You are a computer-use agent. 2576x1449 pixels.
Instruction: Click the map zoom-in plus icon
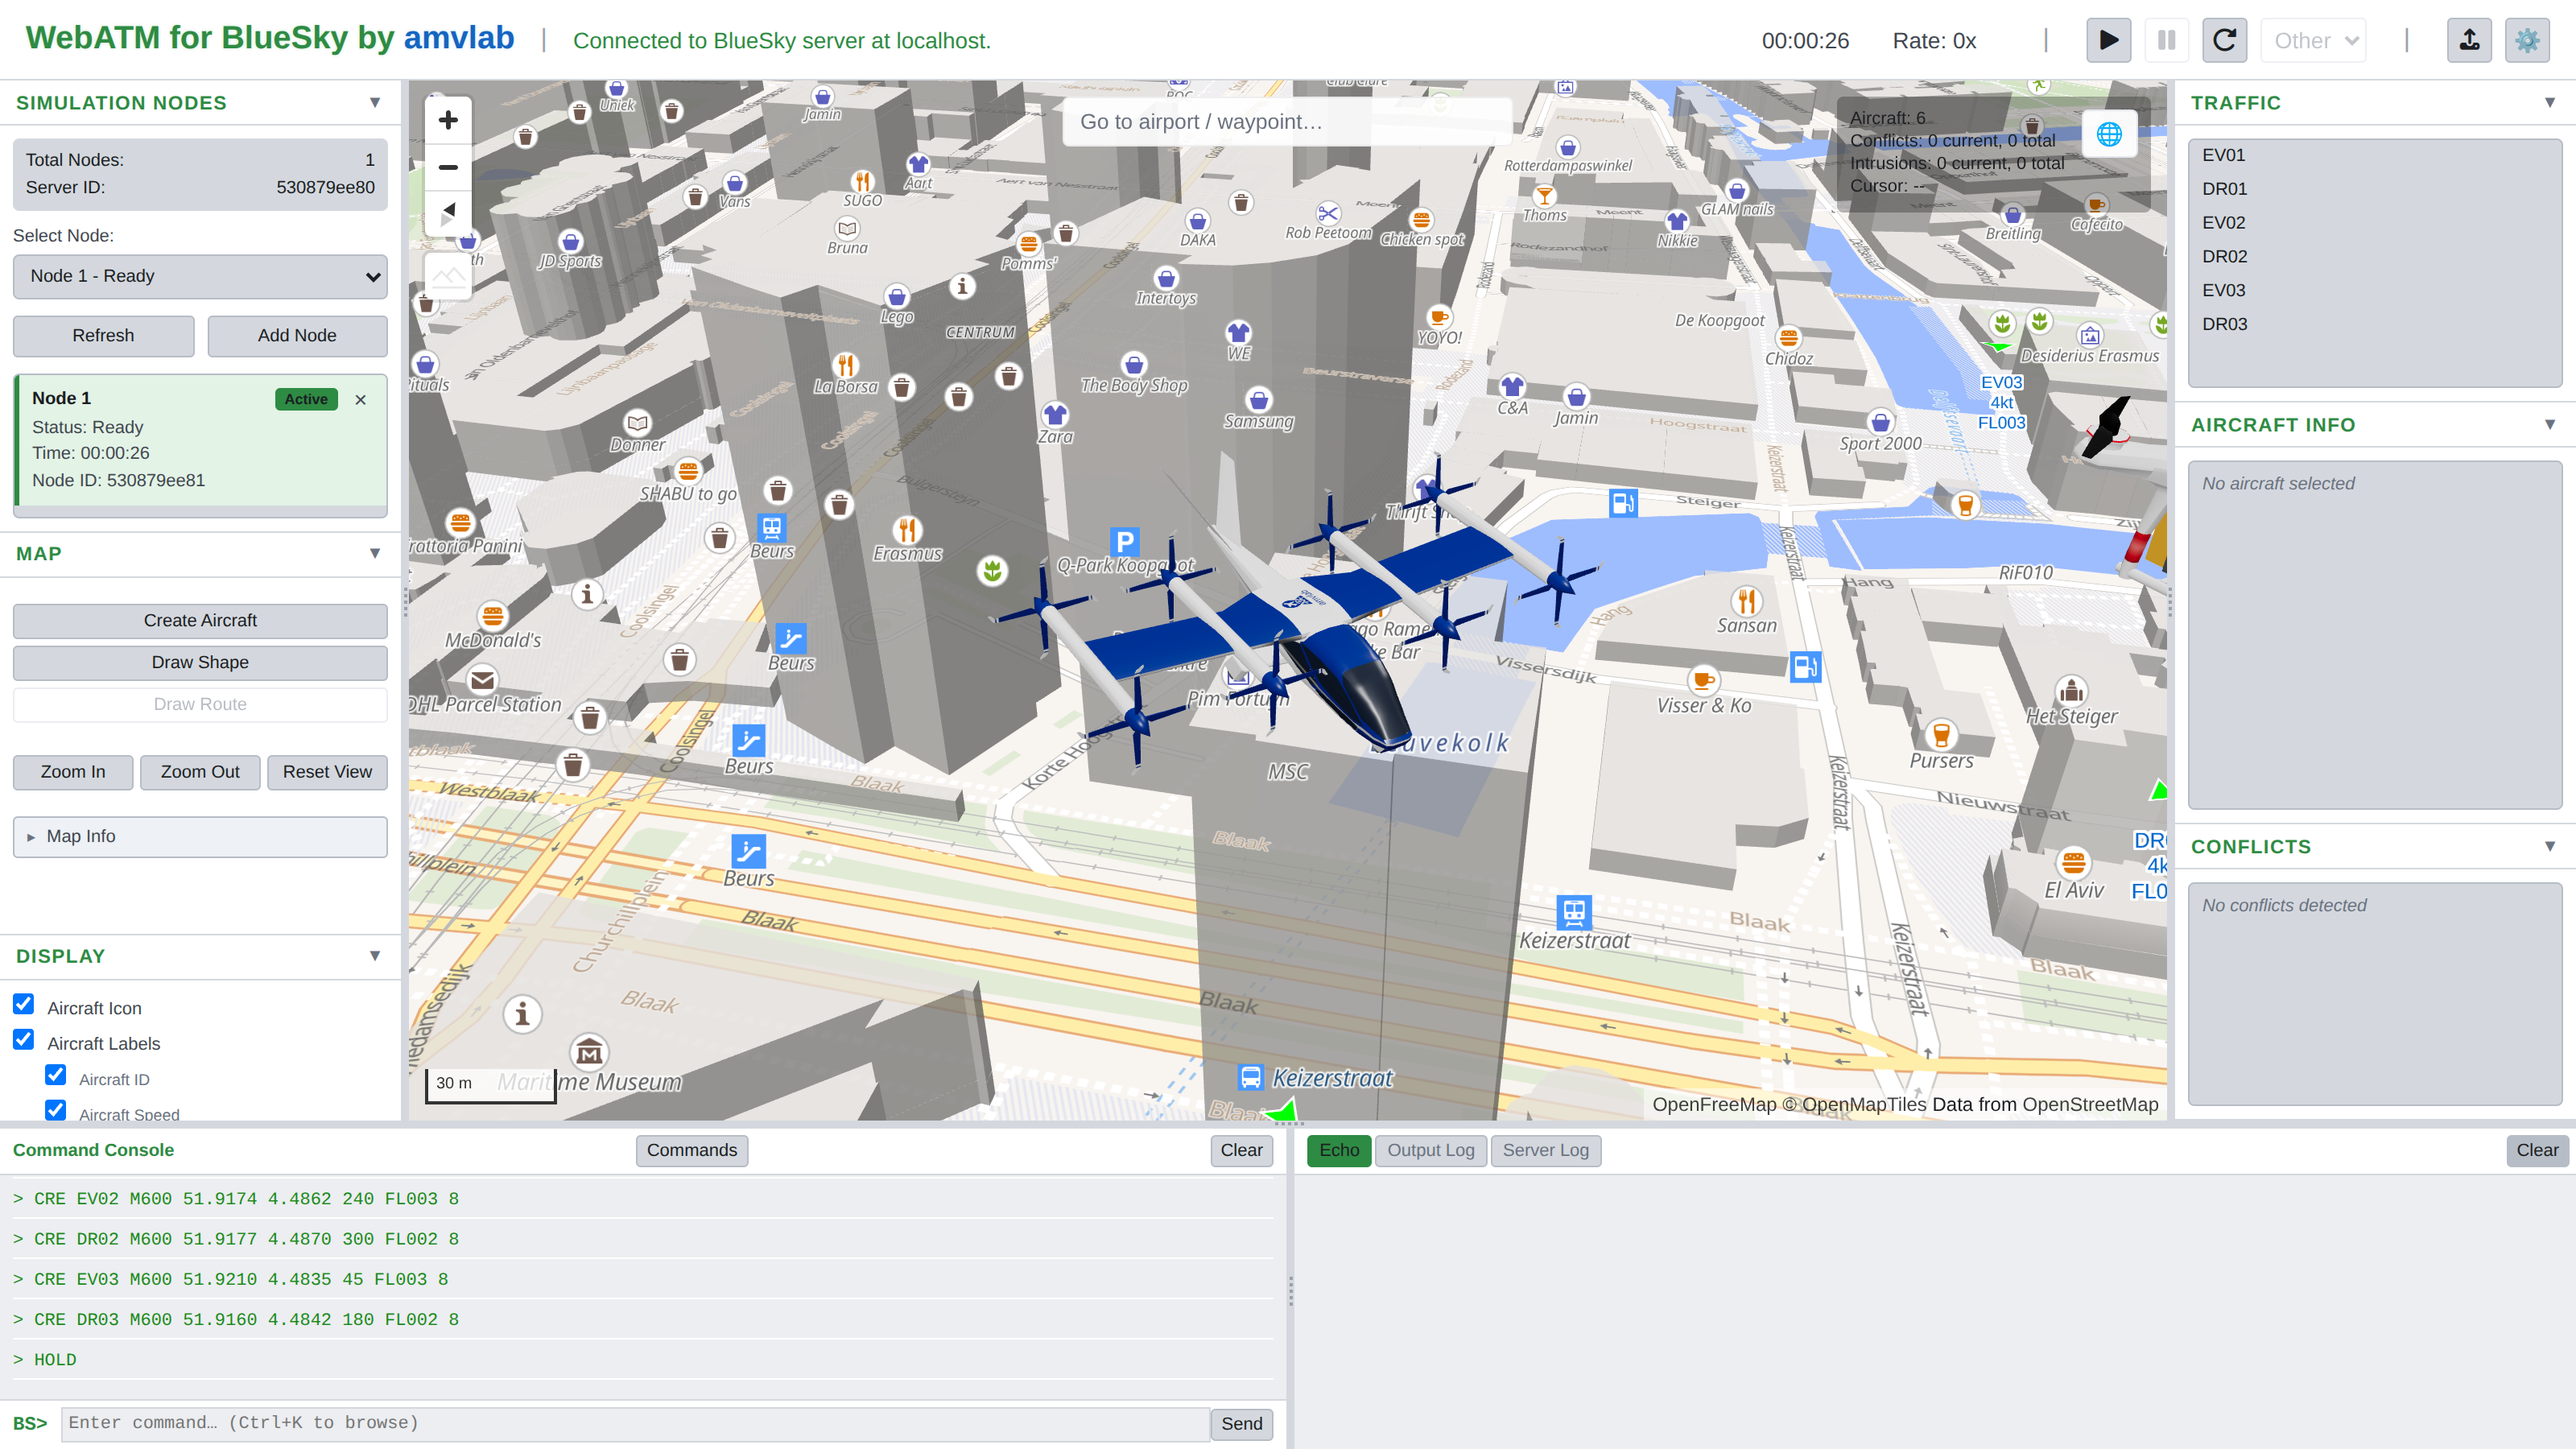[448, 120]
